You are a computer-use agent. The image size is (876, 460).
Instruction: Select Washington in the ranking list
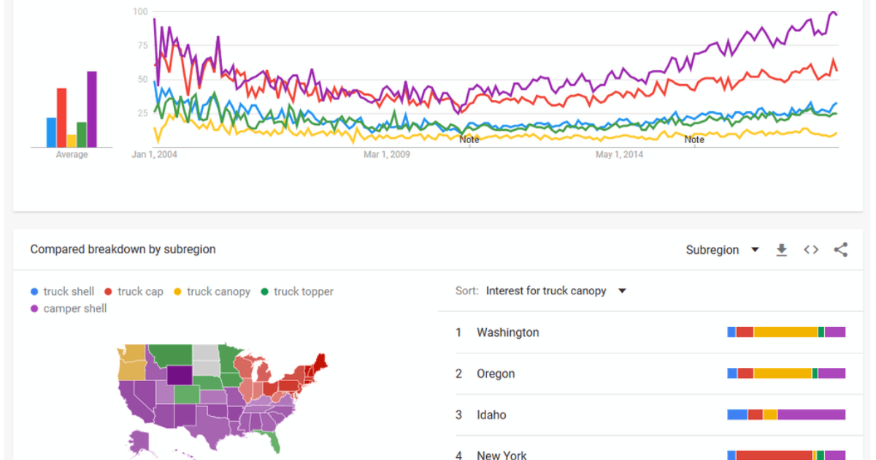pos(507,332)
